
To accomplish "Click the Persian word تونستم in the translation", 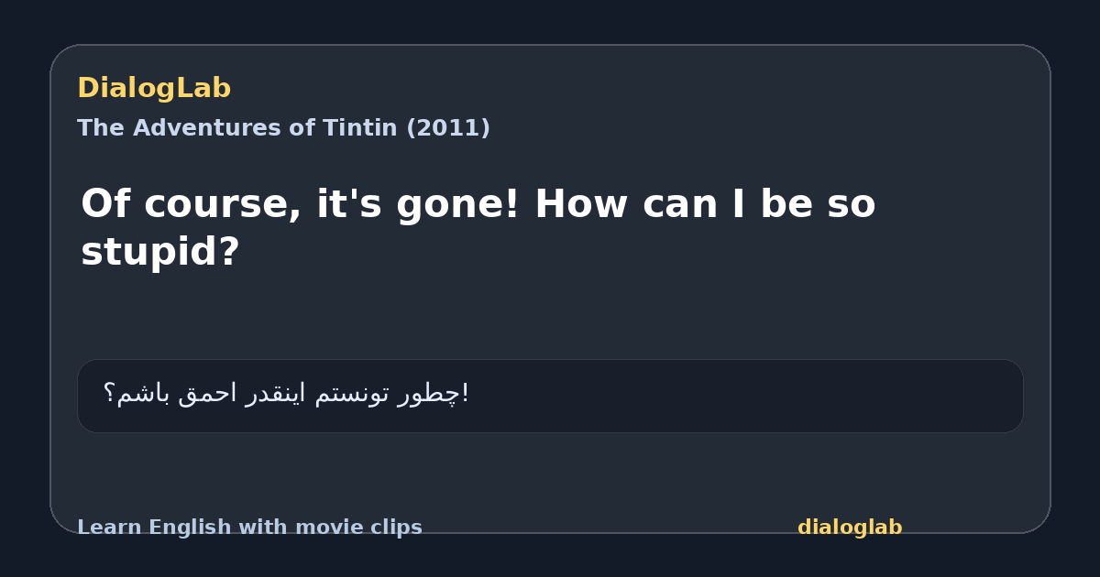I will pyautogui.click(x=353, y=394).
